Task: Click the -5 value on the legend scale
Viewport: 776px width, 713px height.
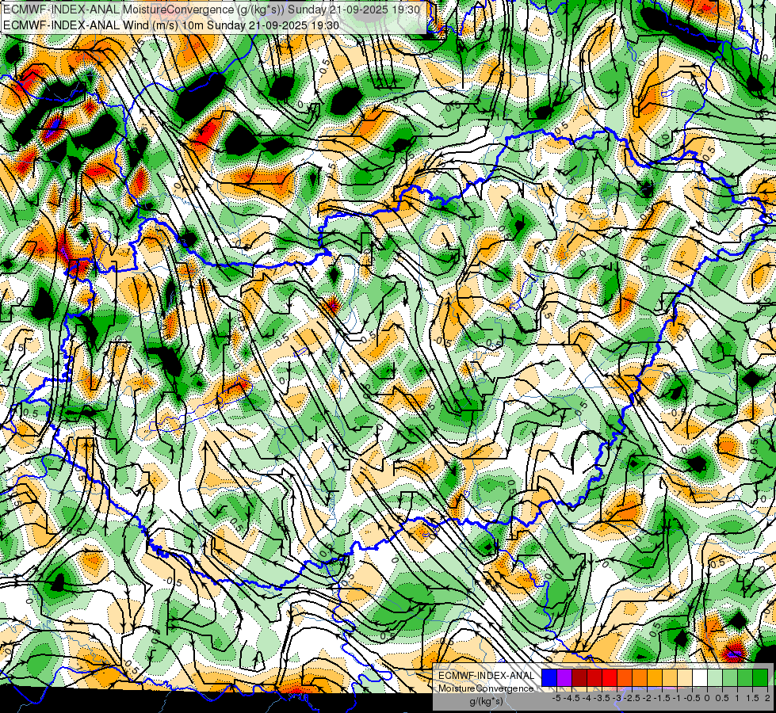Action: (556, 698)
